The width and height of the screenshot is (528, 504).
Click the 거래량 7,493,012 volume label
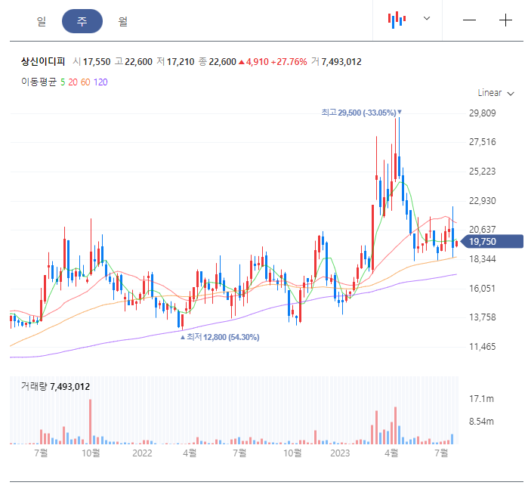tap(56, 386)
